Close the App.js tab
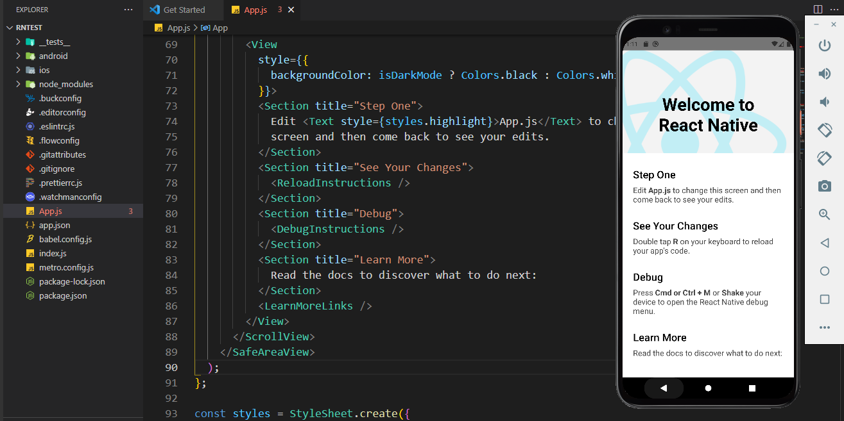This screenshot has height=421, width=844. click(x=292, y=10)
